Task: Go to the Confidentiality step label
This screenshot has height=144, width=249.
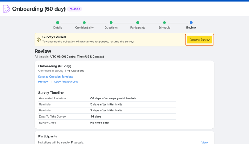Action: [x=84, y=28]
